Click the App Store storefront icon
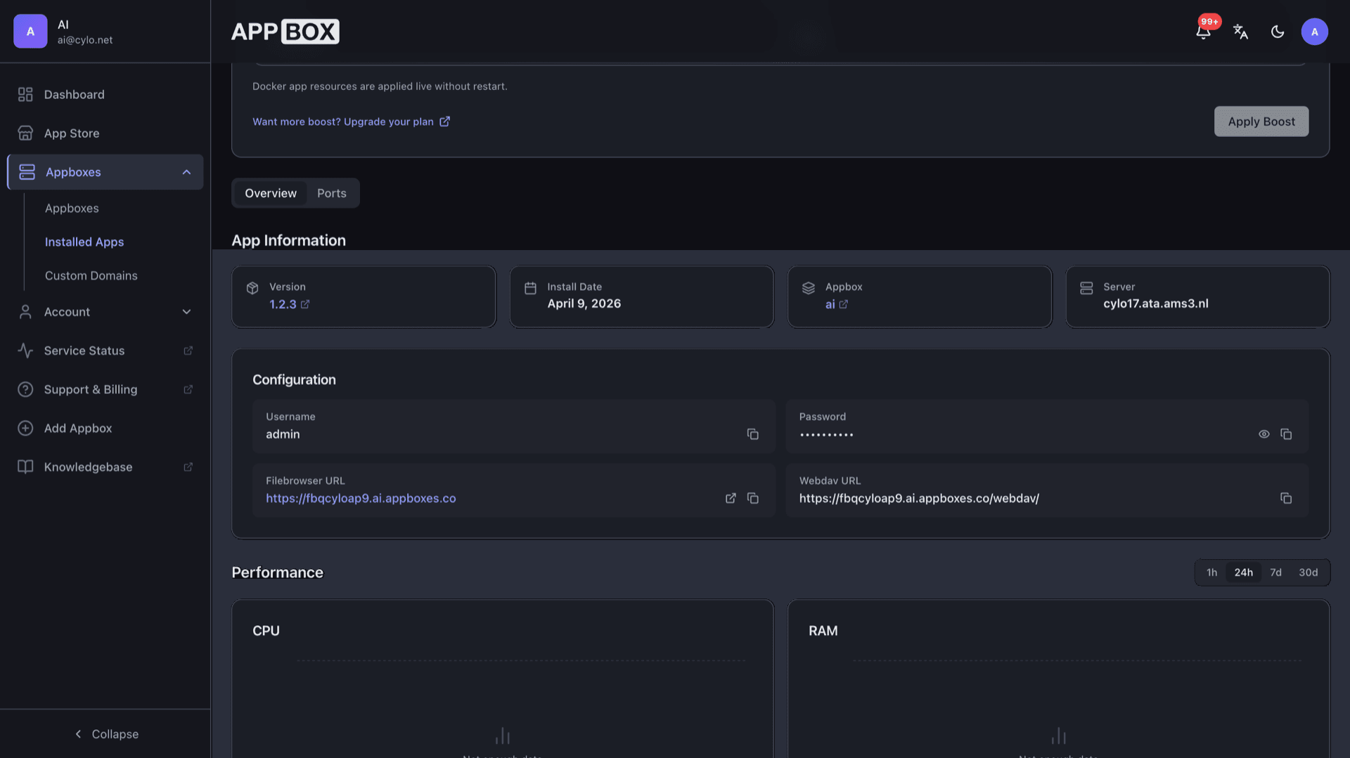 pyautogui.click(x=25, y=133)
